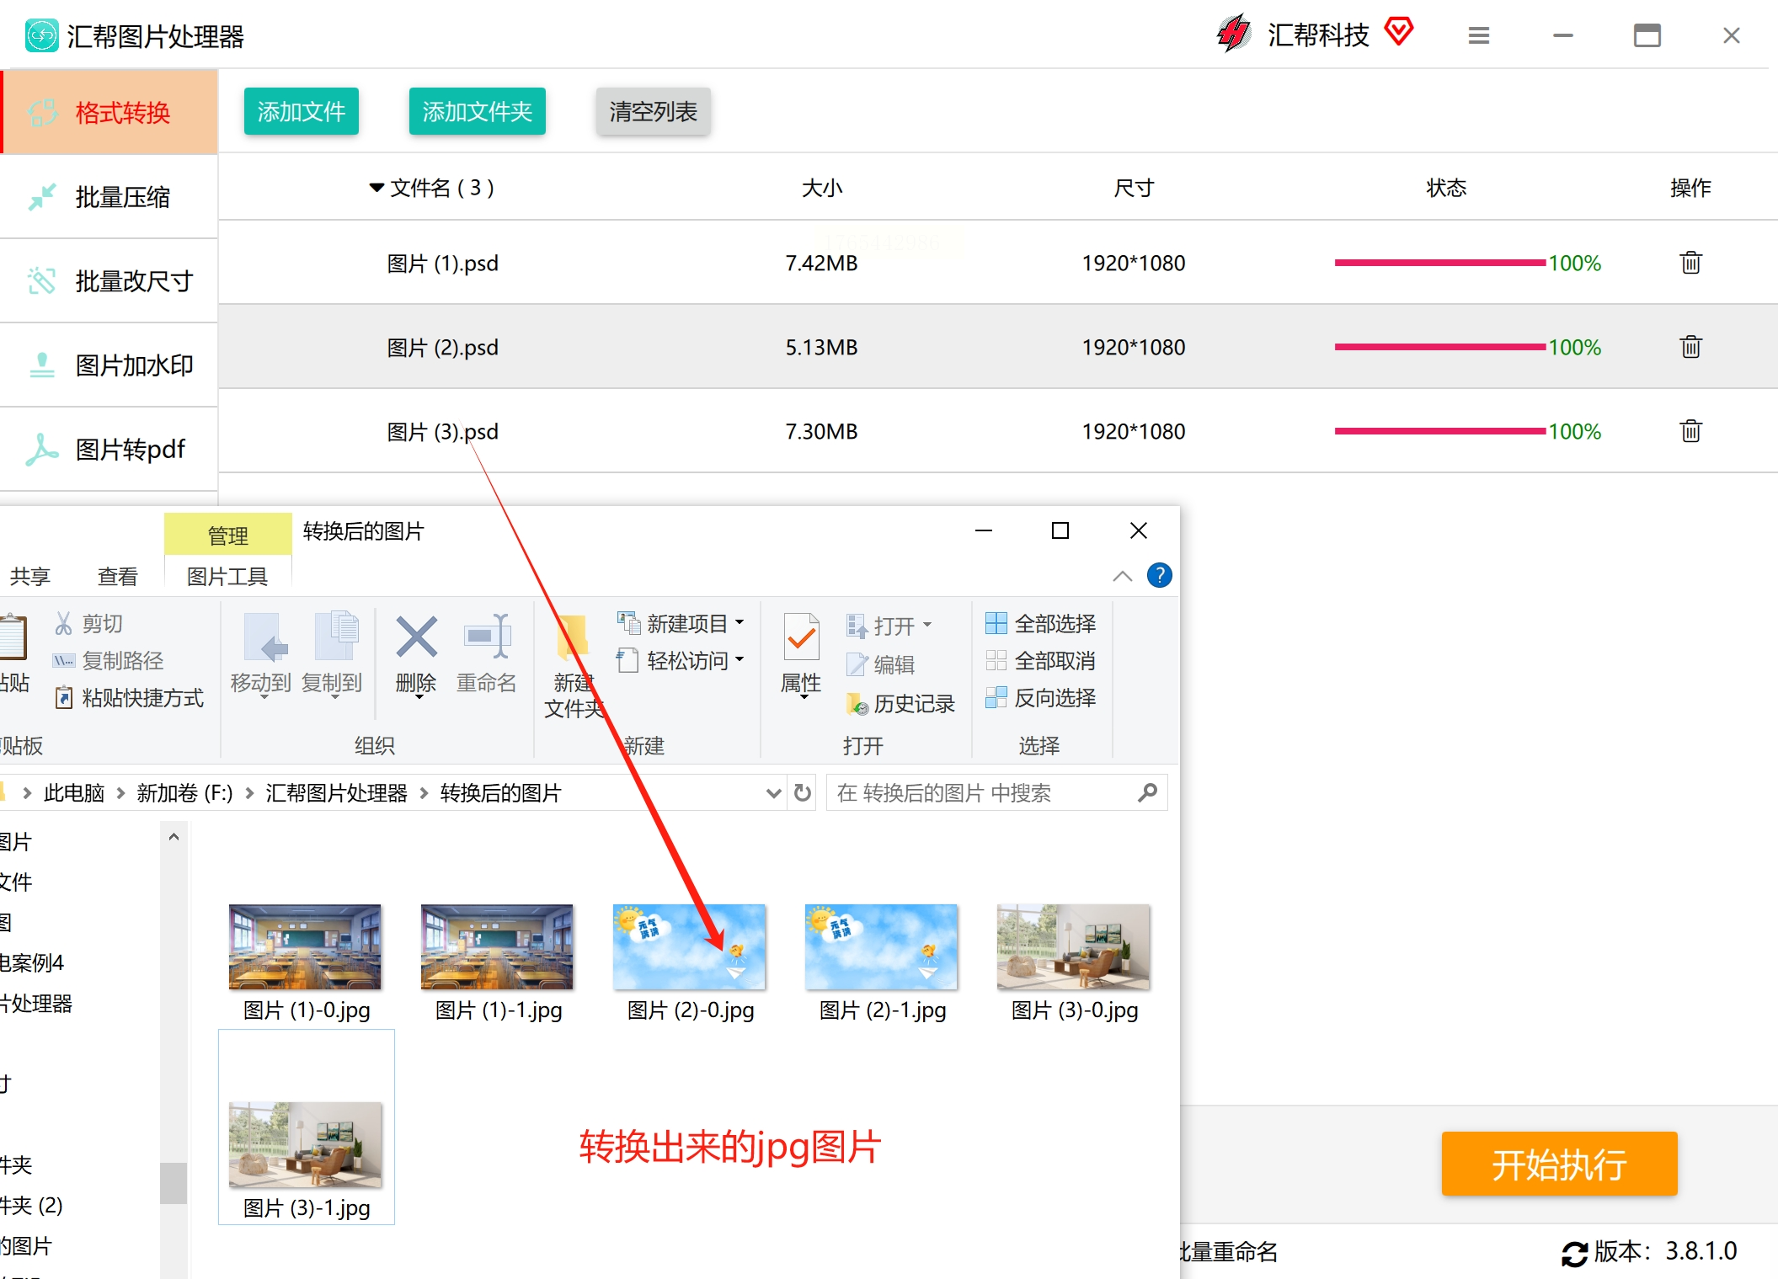Open the hamburger menu icon beside 汇帮科技
This screenshot has width=1778, height=1279.
1479,36
